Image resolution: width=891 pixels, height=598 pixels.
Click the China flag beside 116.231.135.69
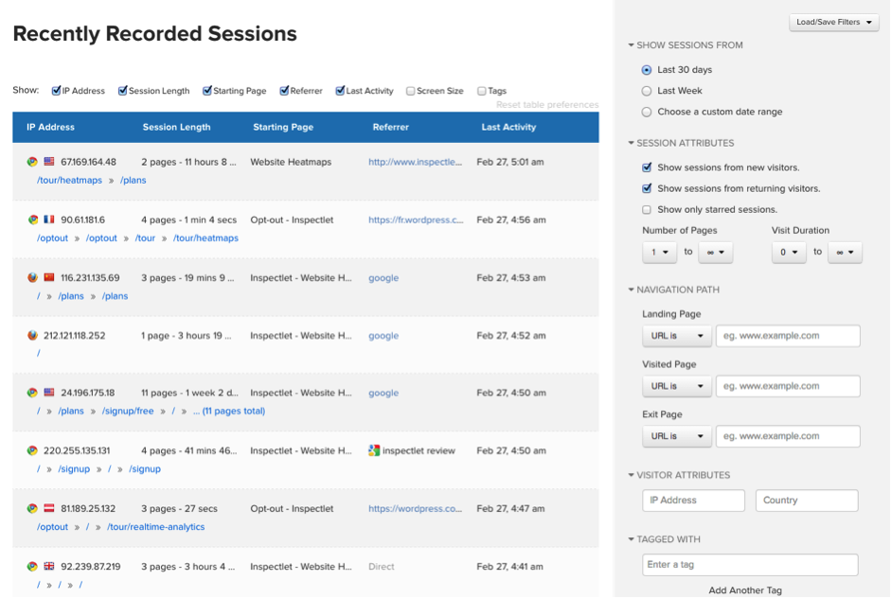pos(49,278)
